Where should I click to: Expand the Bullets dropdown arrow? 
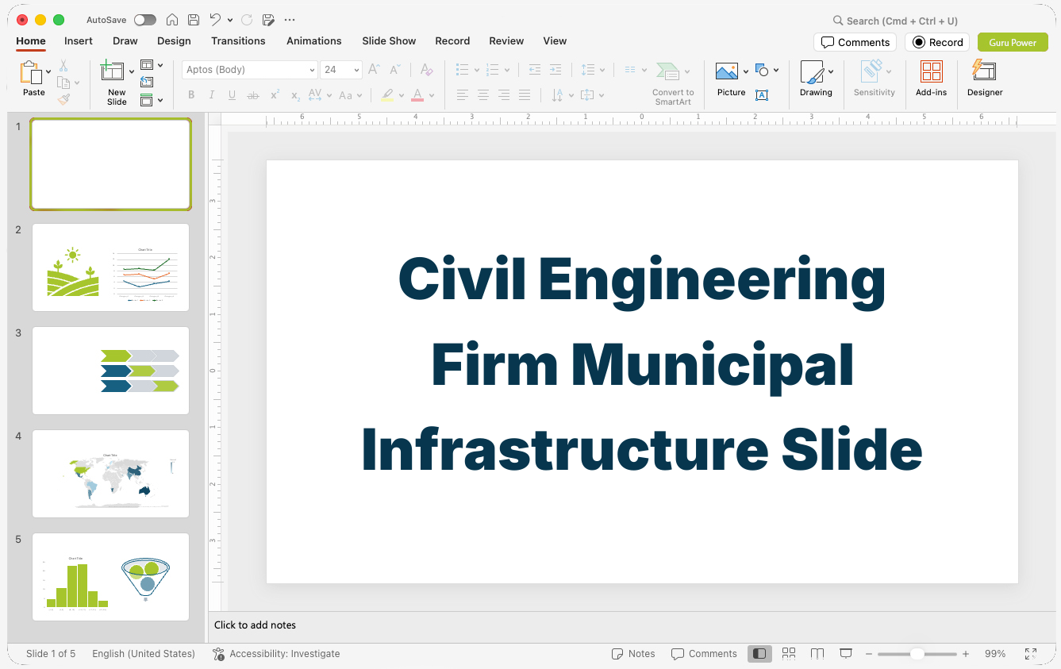click(x=476, y=70)
